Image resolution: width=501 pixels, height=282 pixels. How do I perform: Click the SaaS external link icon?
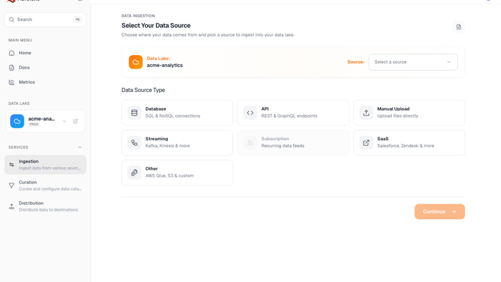pos(366,143)
